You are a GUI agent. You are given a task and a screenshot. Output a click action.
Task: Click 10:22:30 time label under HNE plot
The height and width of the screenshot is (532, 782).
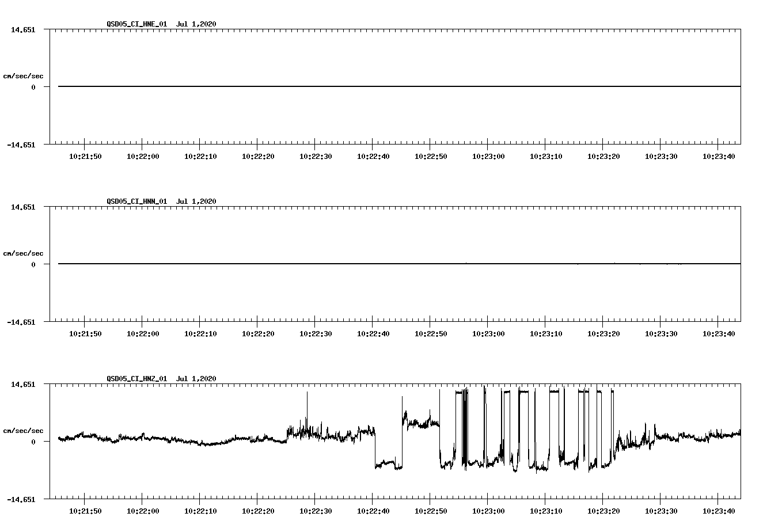pos(316,156)
